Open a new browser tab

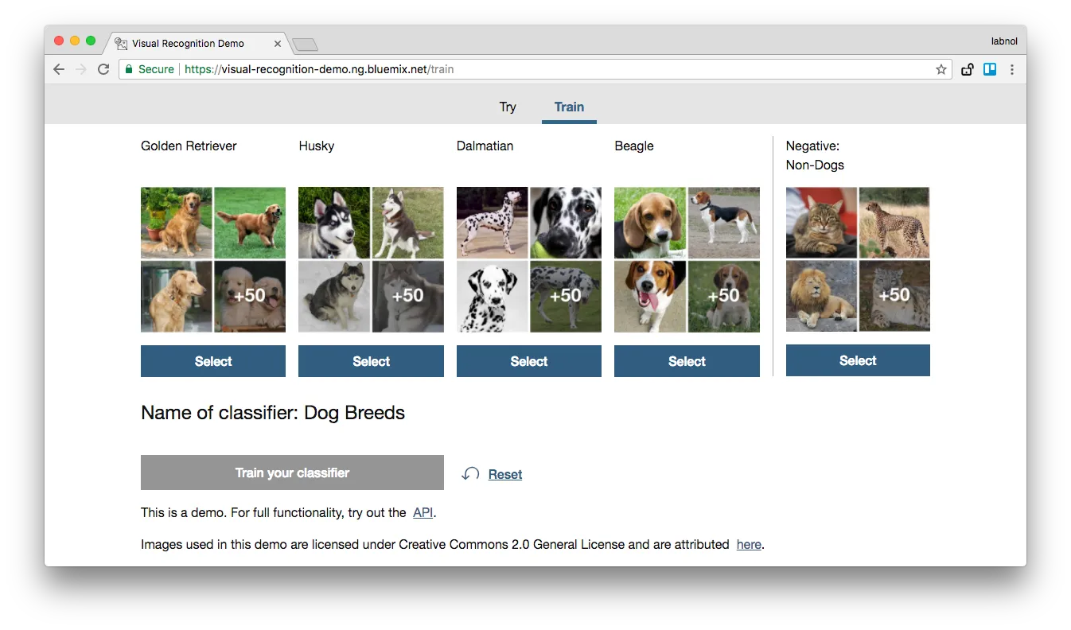tap(306, 44)
